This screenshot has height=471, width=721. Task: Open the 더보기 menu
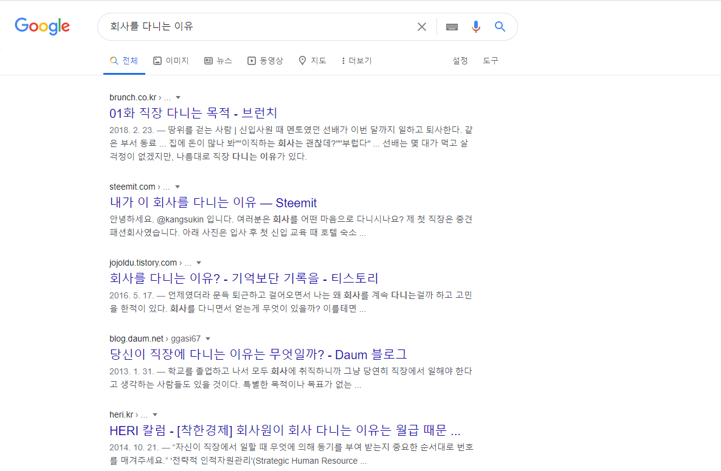pos(357,61)
